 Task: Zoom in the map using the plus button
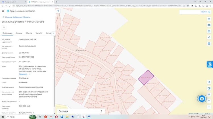[x=209, y=101]
